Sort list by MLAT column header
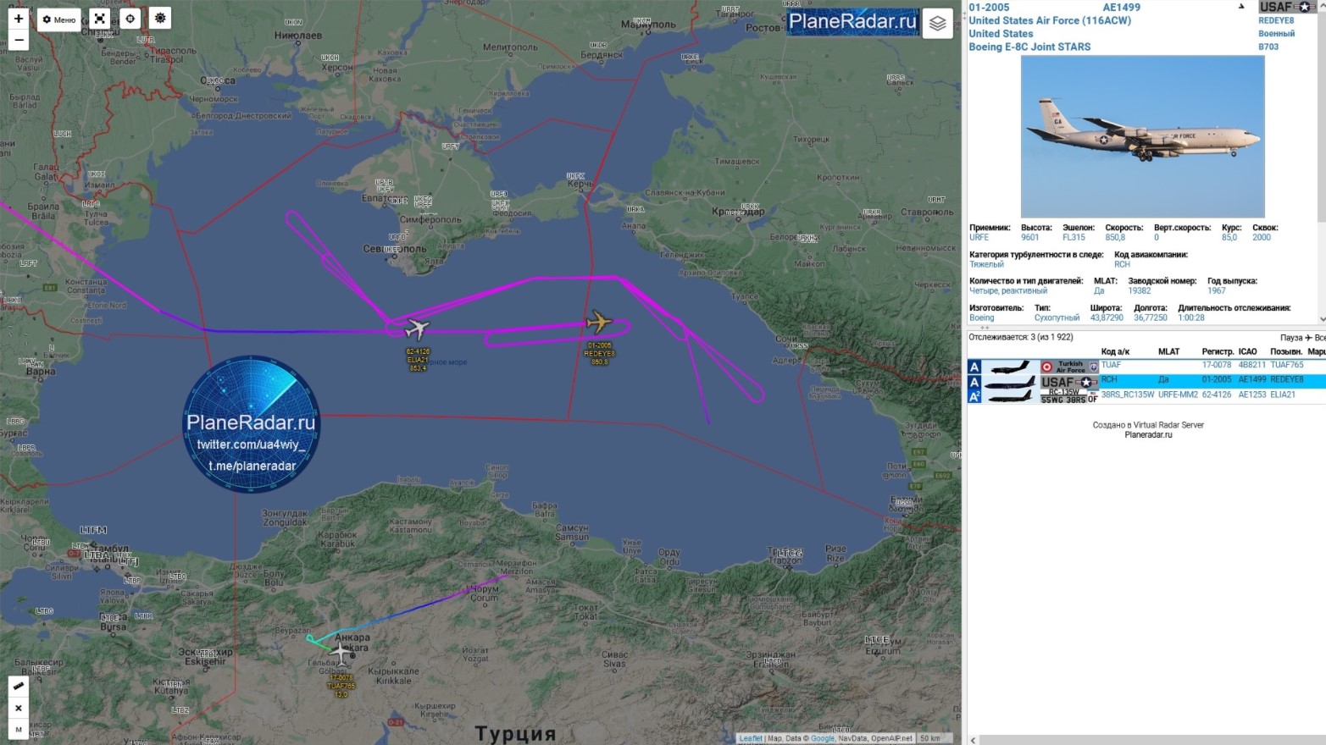 point(1168,351)
